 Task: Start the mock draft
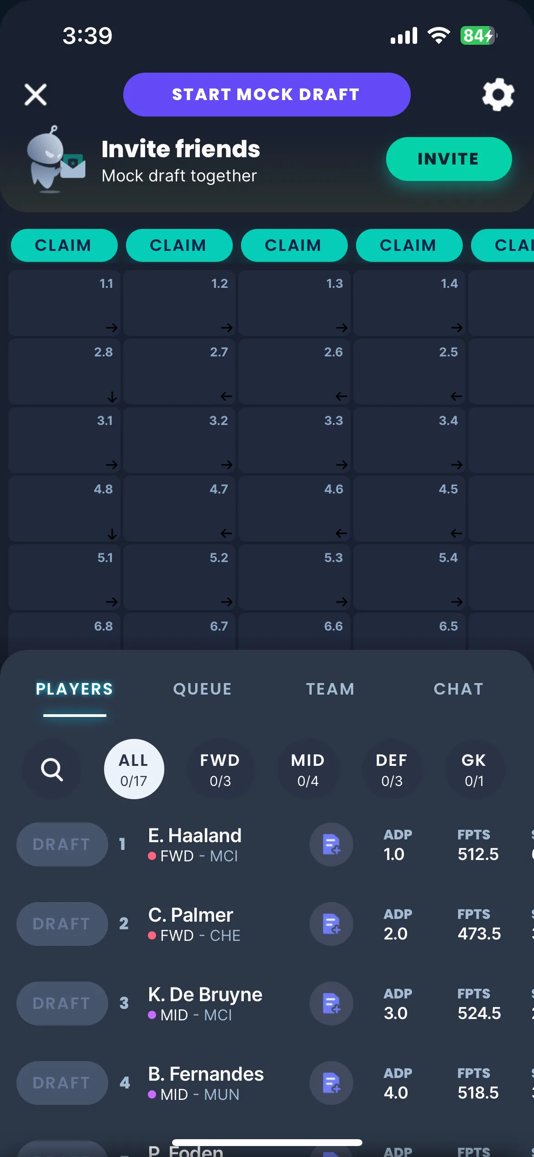point(267,95)
